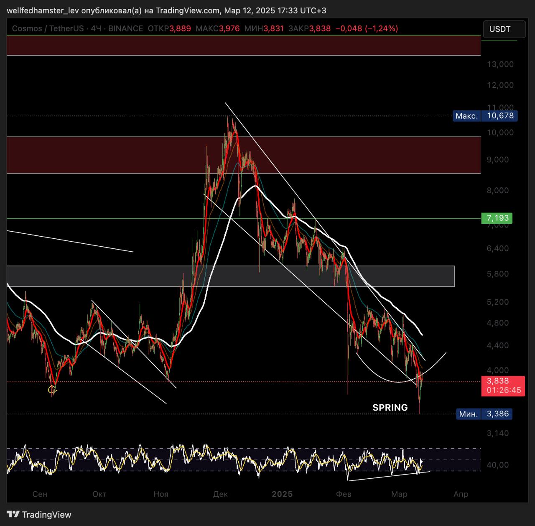
Task: Click the Фев label on time axis
Action: pyautogui.click(x=344, y=494)
